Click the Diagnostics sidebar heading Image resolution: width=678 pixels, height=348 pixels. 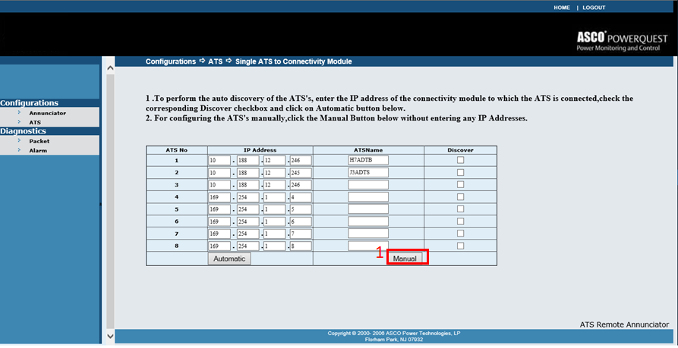[x=23, y=131]
